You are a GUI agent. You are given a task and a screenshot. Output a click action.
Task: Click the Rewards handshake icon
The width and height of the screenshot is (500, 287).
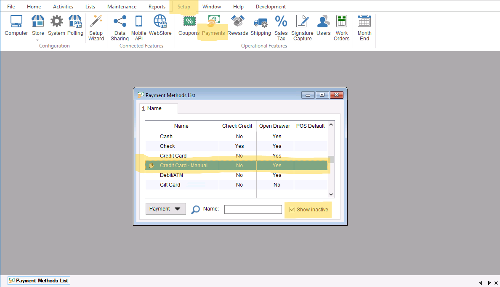pos(237,26)
